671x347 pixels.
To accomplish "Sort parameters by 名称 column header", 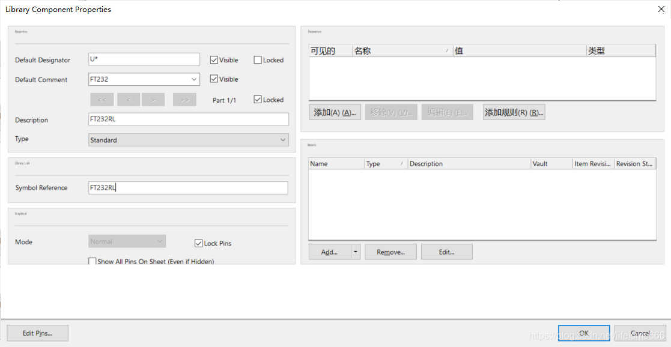I will (402, 51).
